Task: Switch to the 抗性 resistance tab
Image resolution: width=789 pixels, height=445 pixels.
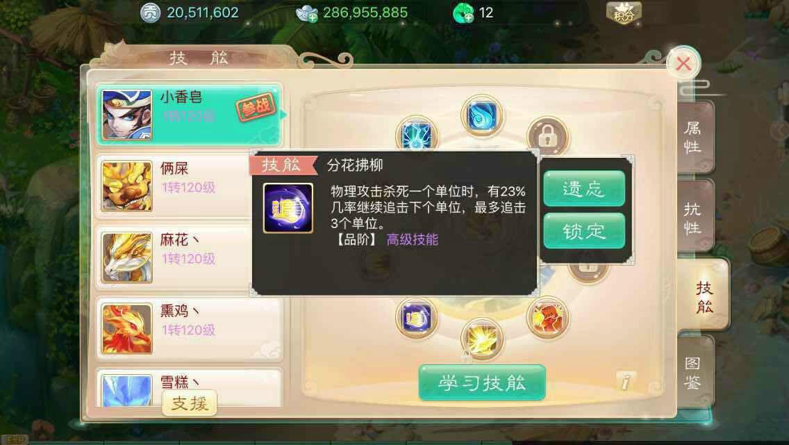Action: pyautogui.click(x=695, y=218)
